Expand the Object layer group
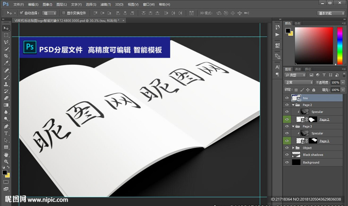The height and width of the screenshot is (206, 348). point(293,148)
